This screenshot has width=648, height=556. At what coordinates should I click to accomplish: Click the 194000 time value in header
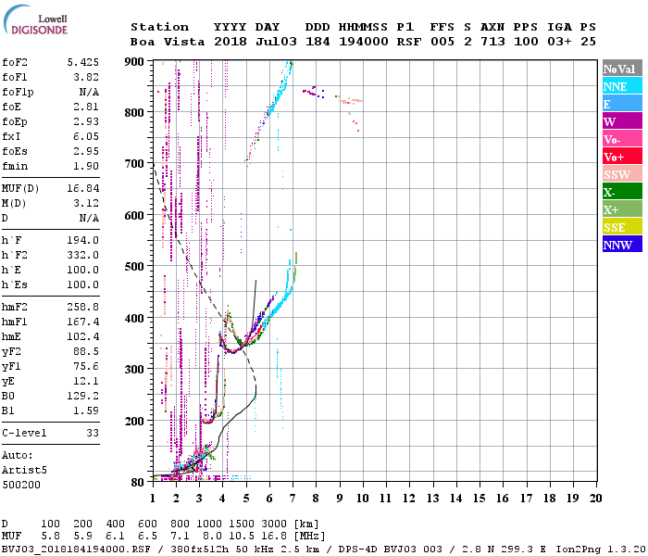tap(364, 42)
